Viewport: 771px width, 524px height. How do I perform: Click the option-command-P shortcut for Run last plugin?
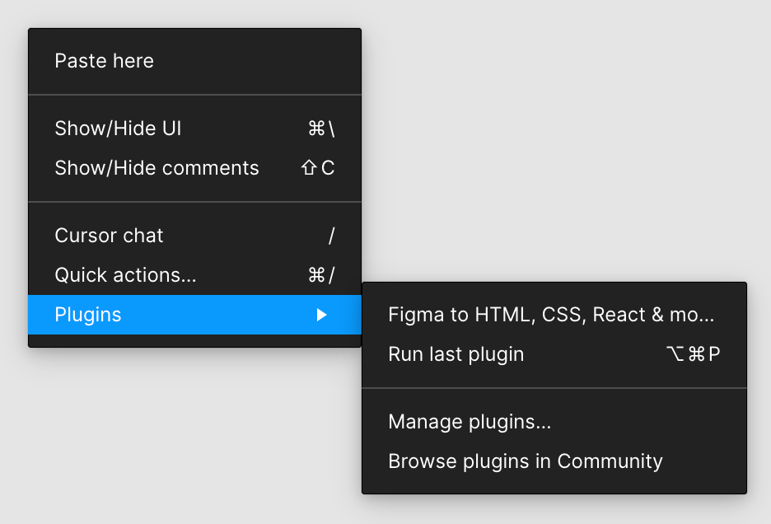pos(694,353)
